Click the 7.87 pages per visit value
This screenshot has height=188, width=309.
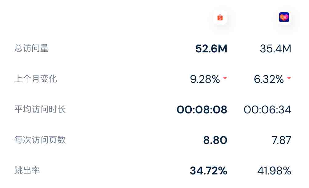(x=281, y=140)
